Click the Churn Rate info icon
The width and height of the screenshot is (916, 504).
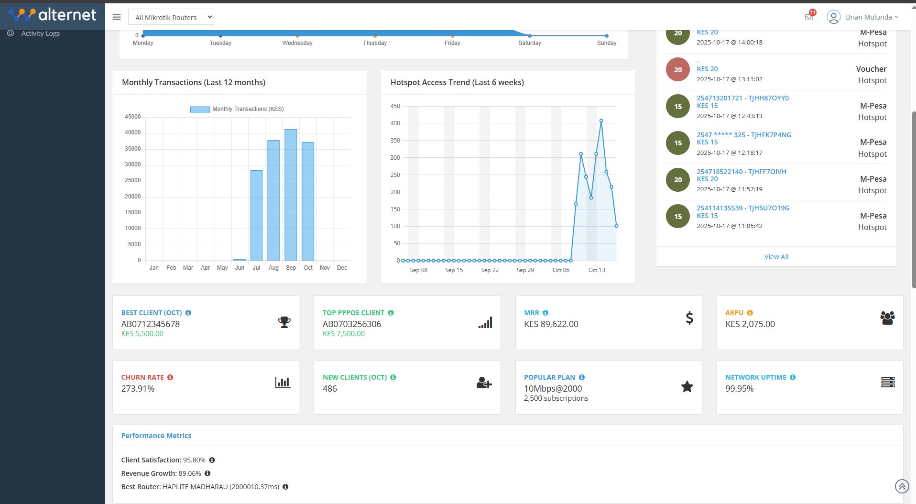[170, 377]
